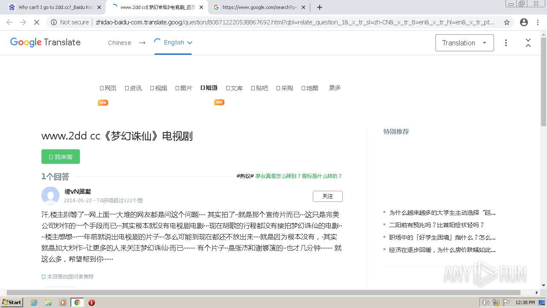Select Chinese source language

pyautogui.click(x=120, y=43)
